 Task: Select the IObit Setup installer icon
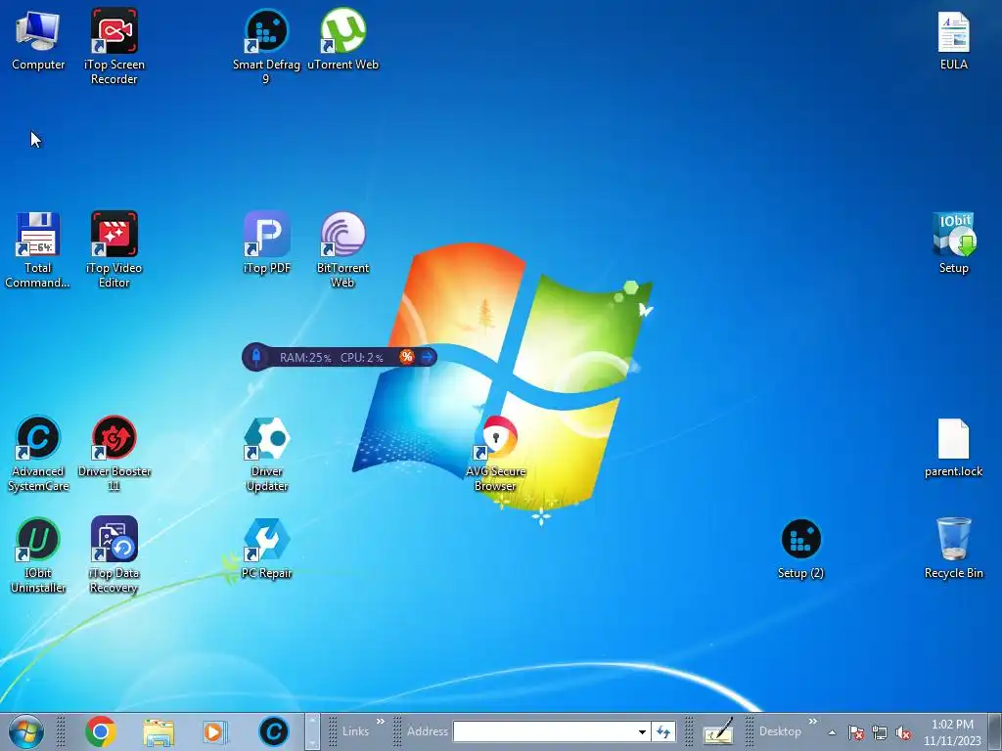pos(953,243)
